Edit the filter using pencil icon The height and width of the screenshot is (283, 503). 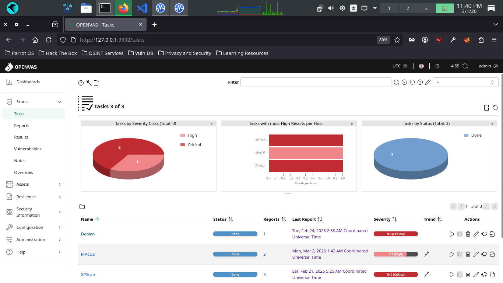coord(428,82)
